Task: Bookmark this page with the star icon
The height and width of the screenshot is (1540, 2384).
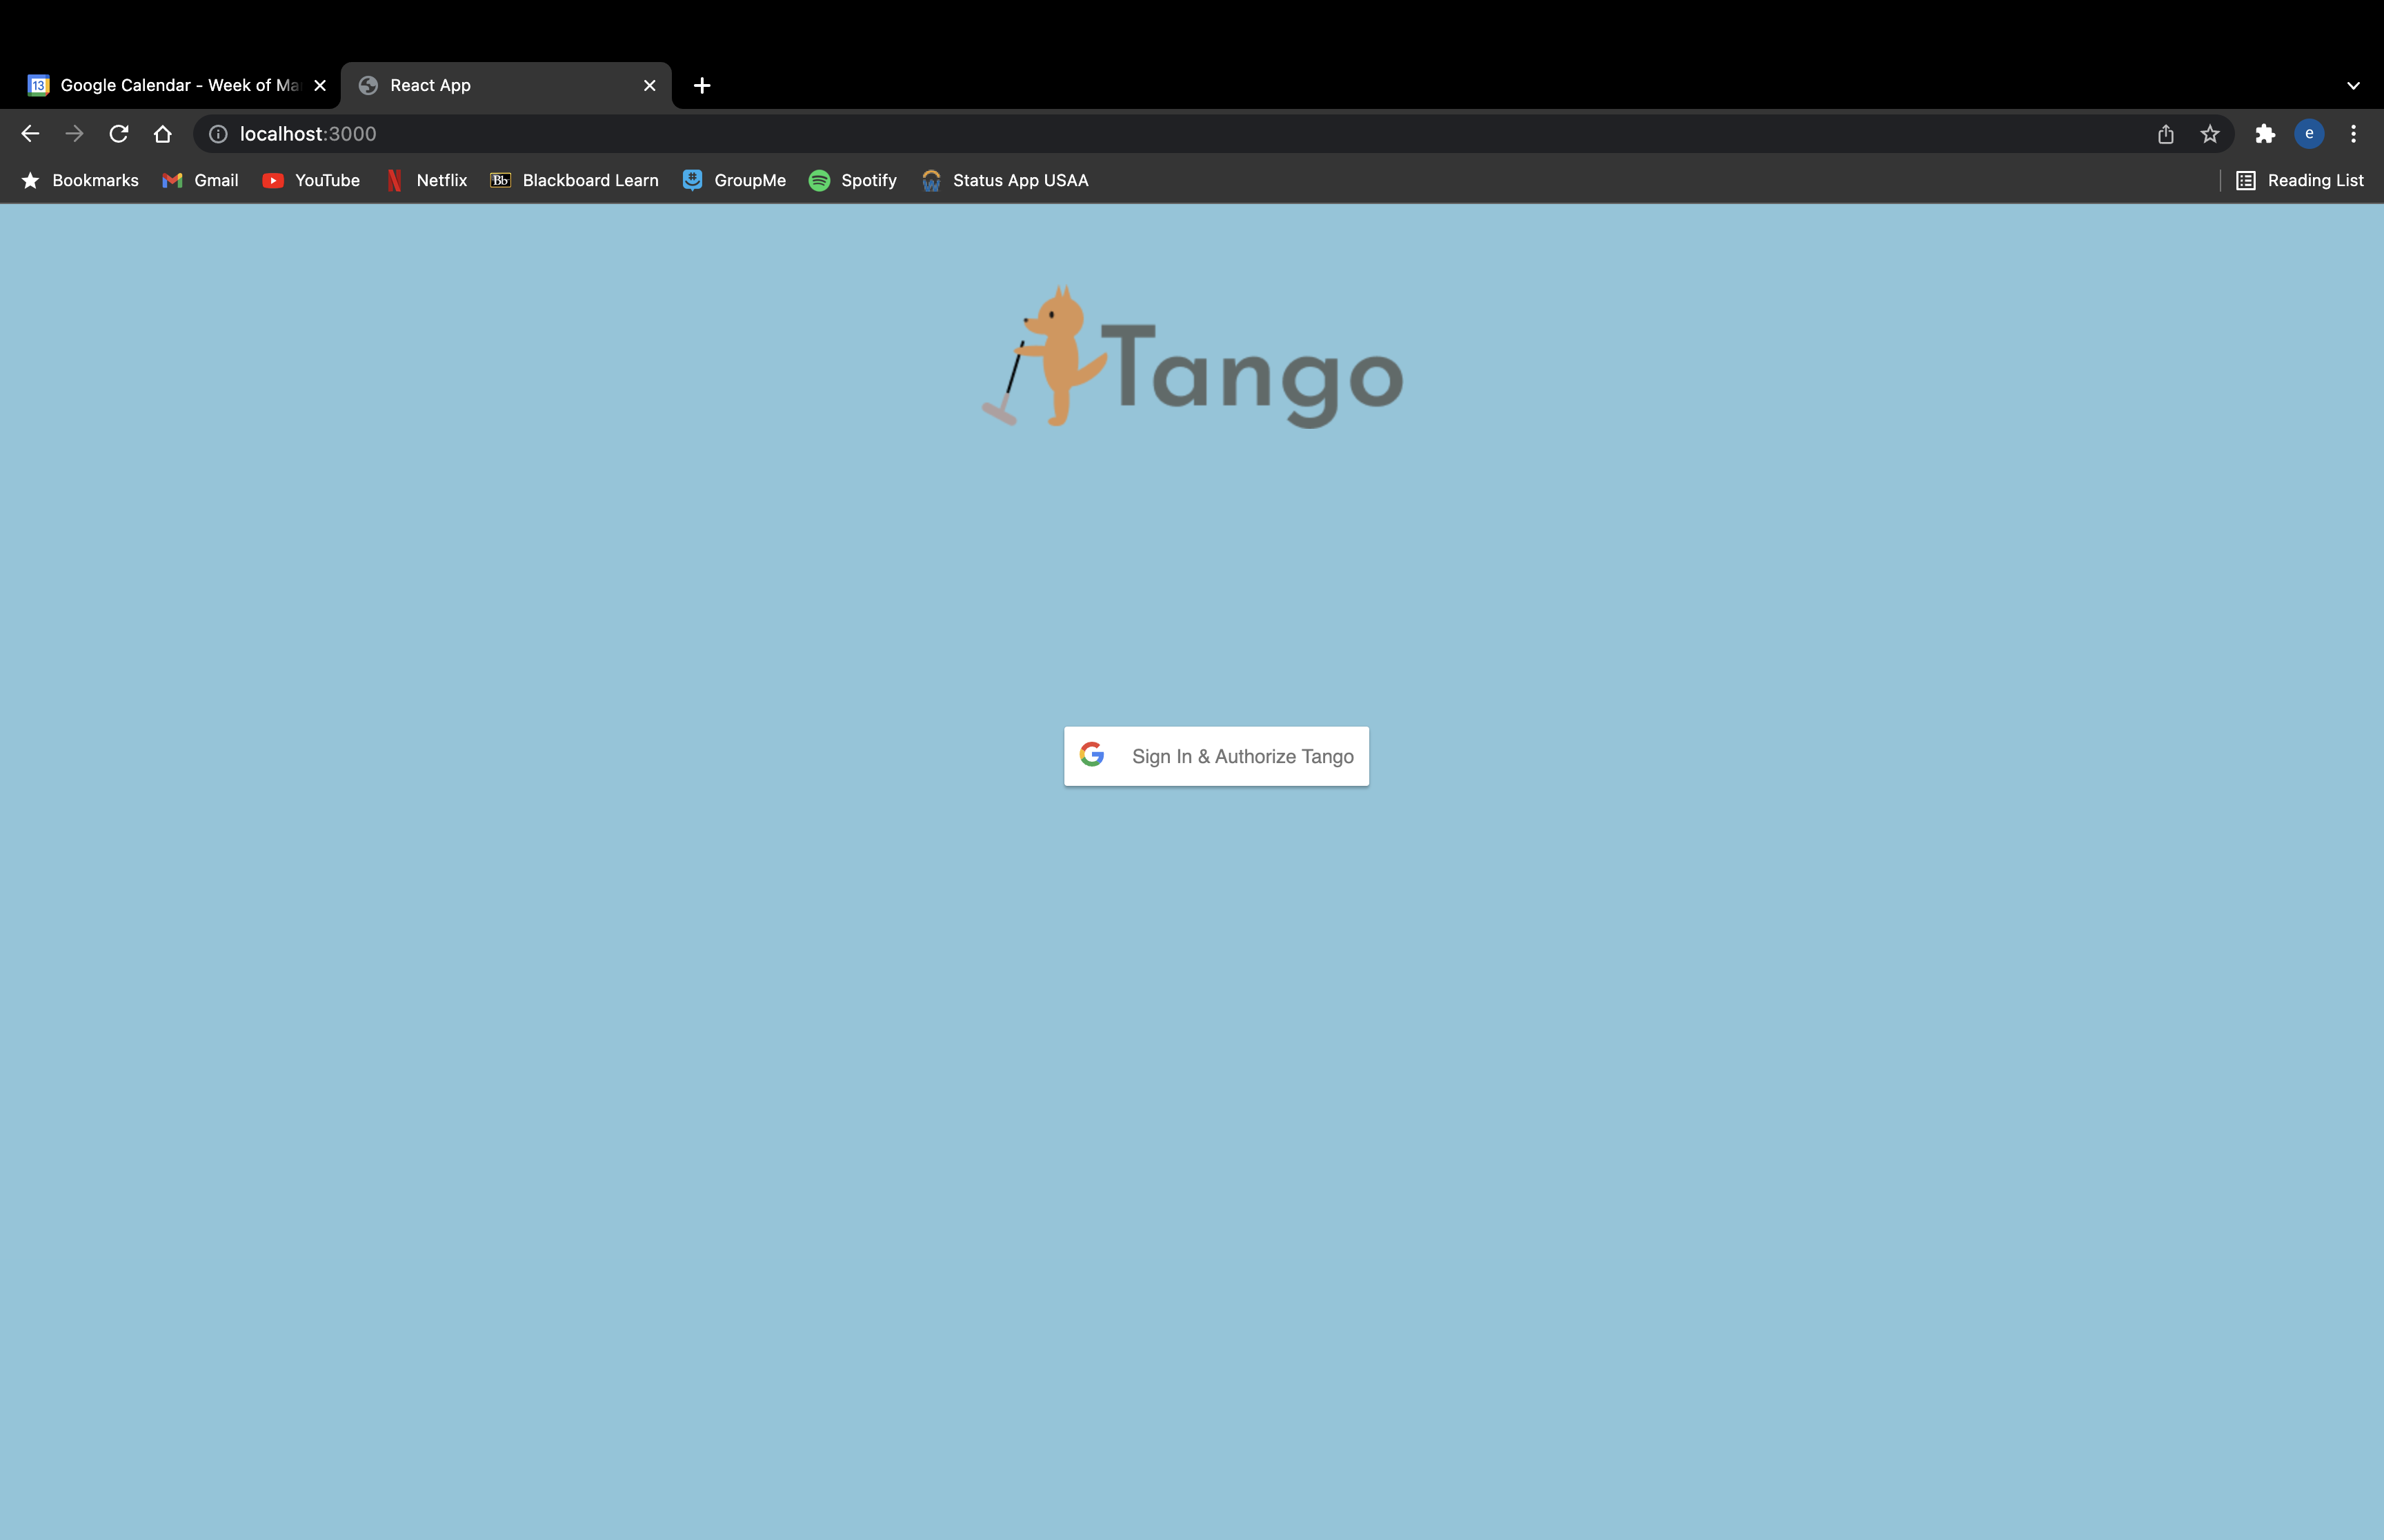Action: tap(2210, 134)
